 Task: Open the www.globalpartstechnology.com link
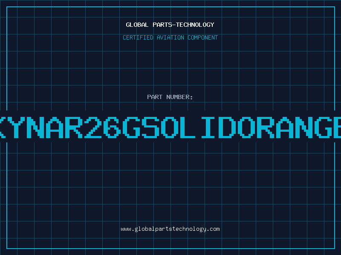pyautogui.click(x=170, y=229)
